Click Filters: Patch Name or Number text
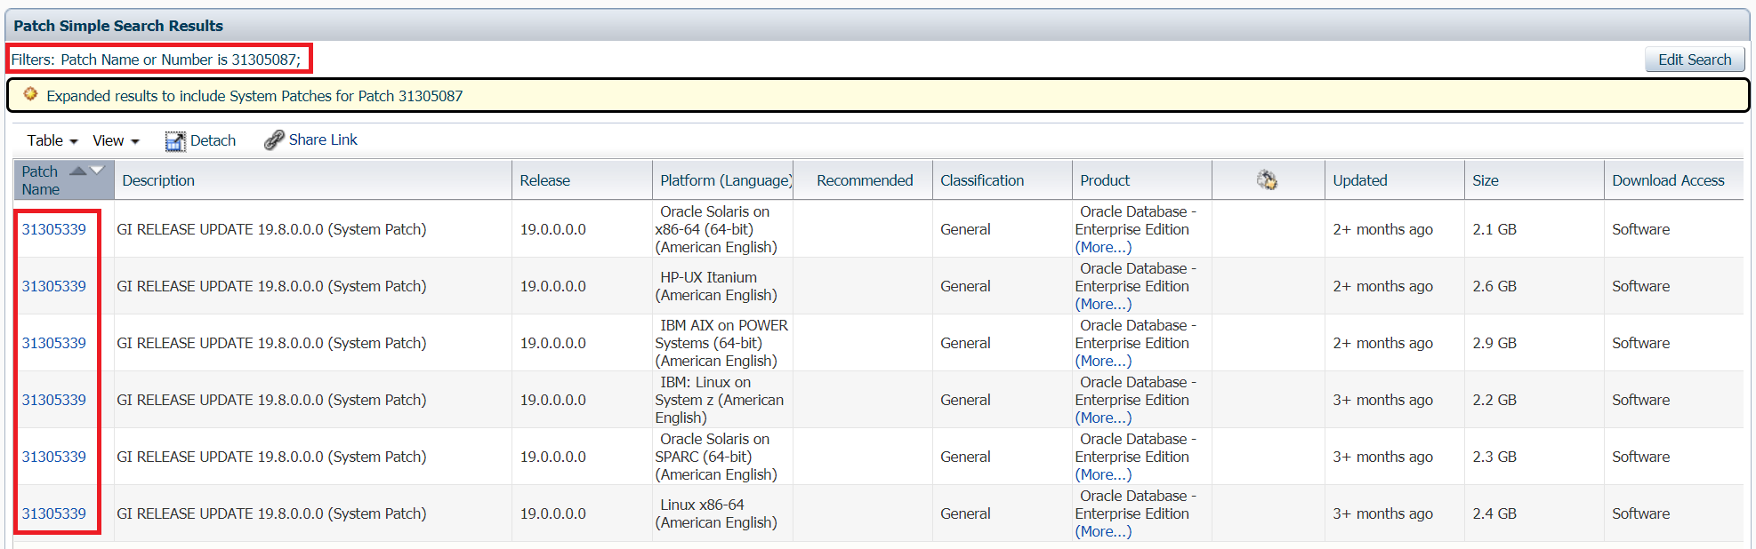 [156, 60]
